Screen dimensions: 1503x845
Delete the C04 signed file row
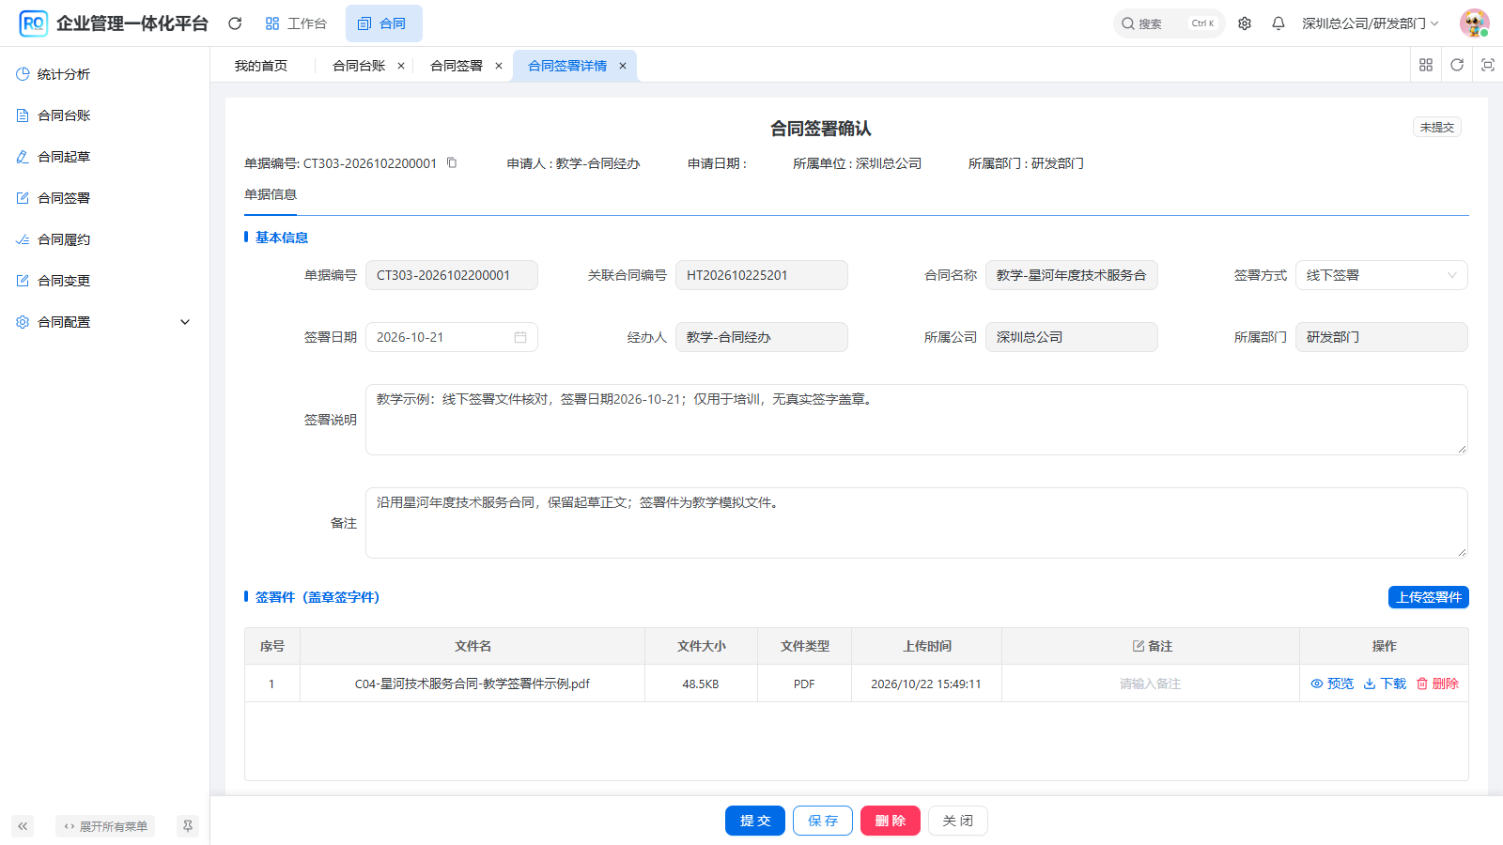point(1437,684)
